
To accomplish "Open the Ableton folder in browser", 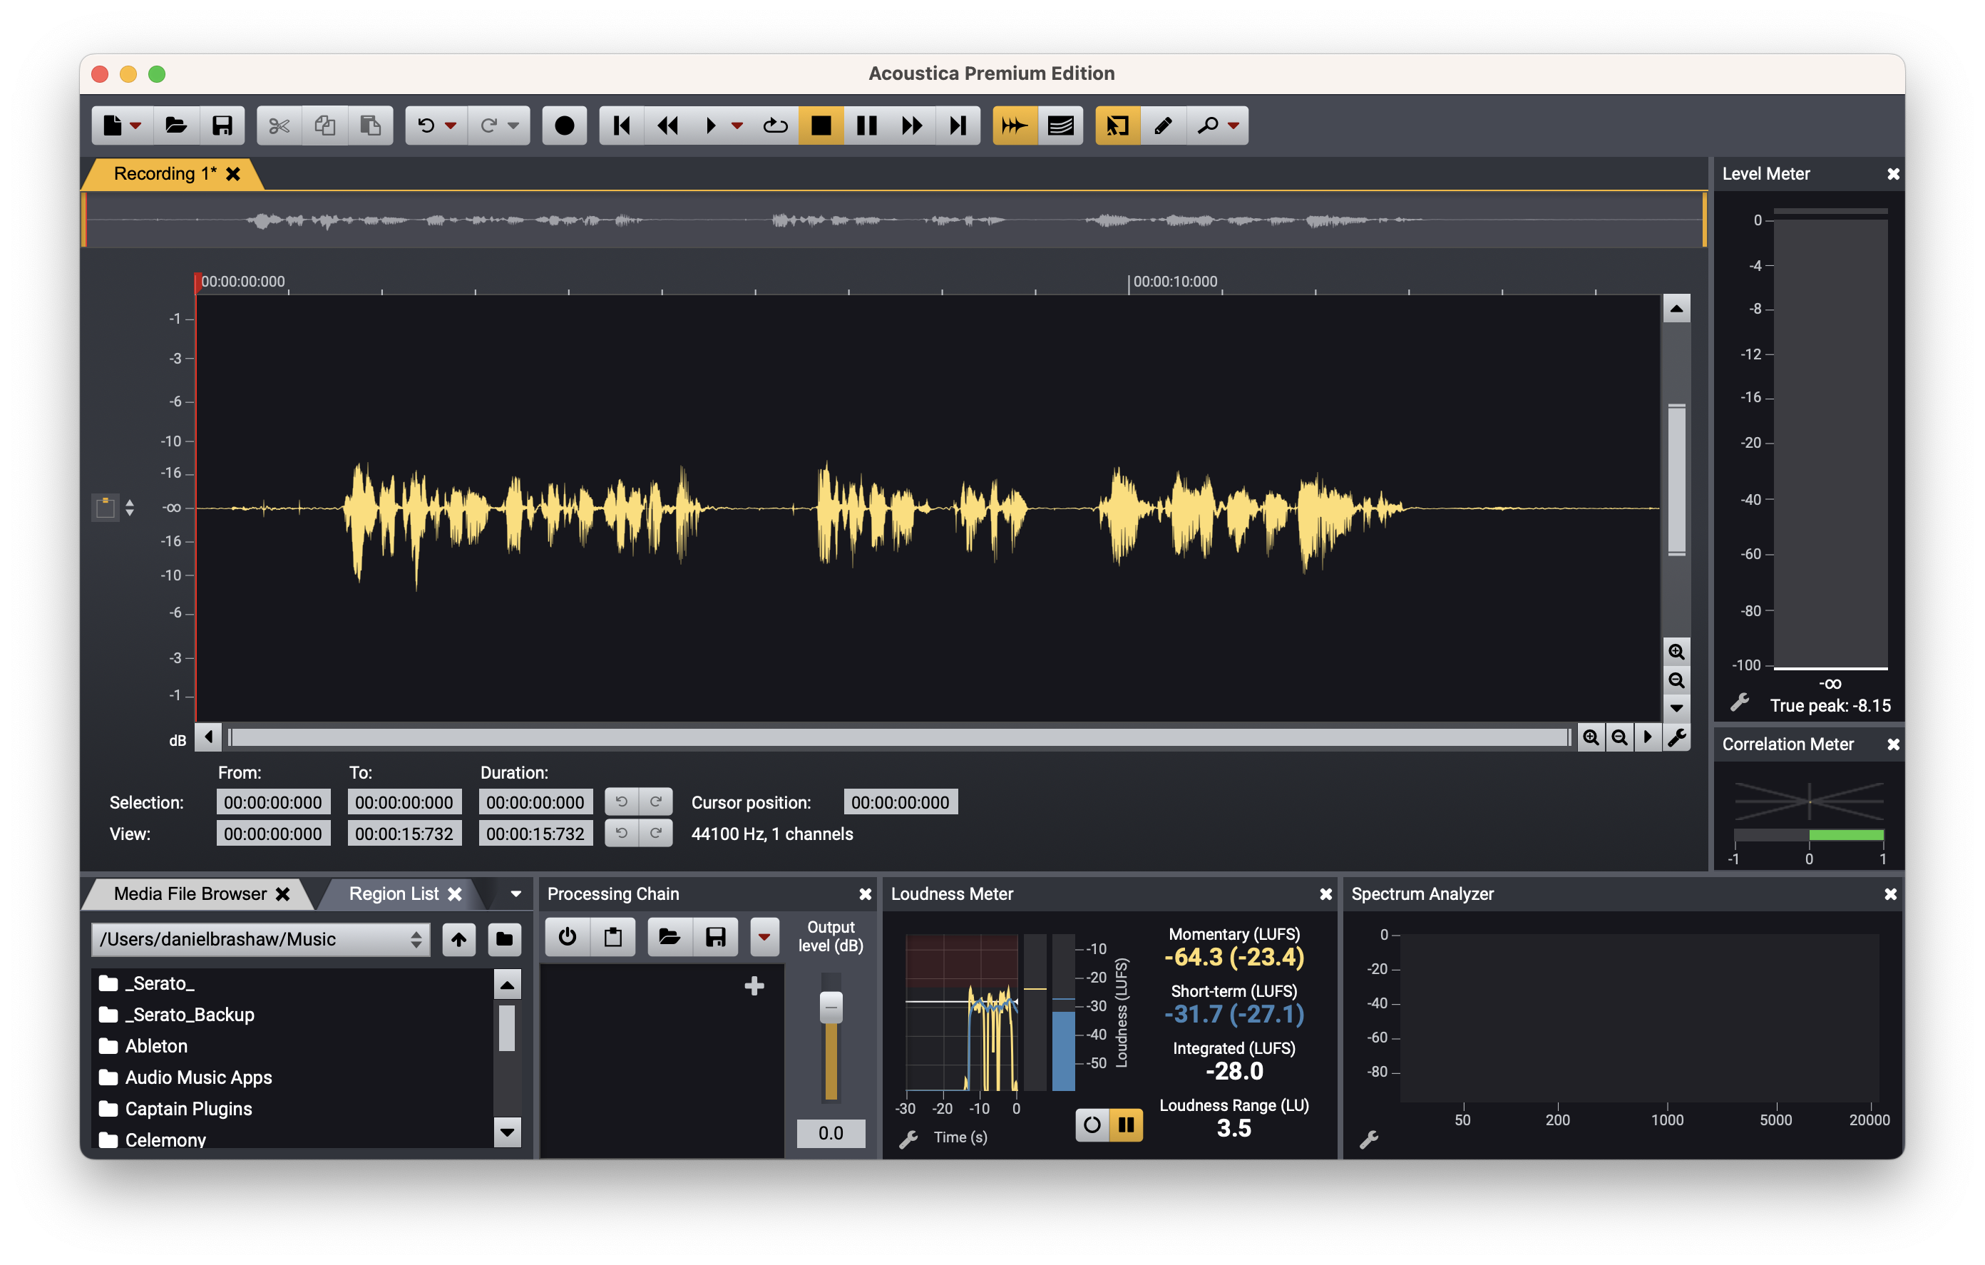I will [x=156, y=1045].
